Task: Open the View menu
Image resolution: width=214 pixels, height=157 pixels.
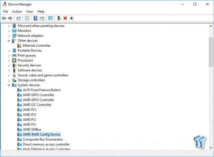Action: tap(30, 11)
